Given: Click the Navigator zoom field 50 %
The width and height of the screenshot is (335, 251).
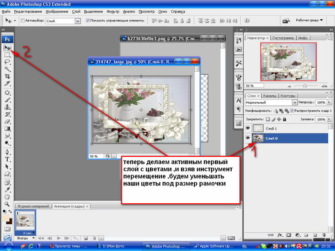Looking at the screenshot, I should tap(254, 86).
